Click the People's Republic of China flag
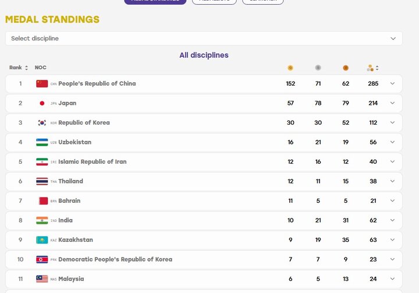 (x=42, y=83)
